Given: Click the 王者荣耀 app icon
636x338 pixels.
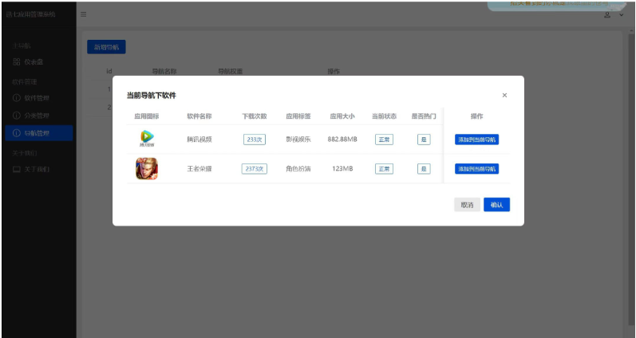Looking at the screenshot, I should pos(147,168).
